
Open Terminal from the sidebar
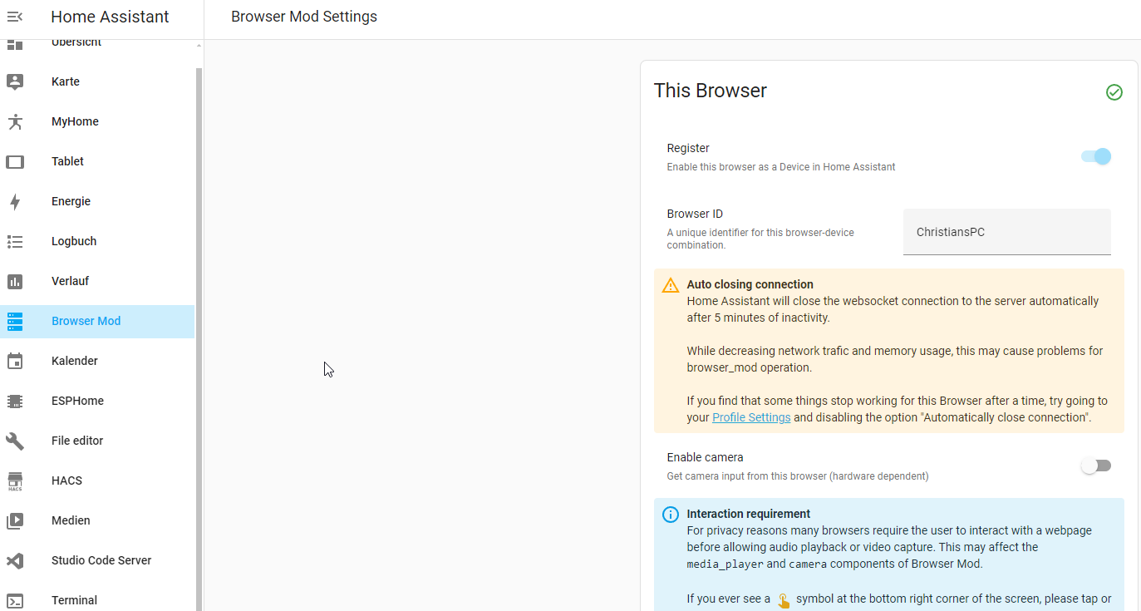74,600
